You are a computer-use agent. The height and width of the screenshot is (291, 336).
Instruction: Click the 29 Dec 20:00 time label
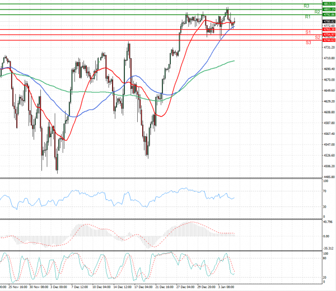click(x=206, y=287)
